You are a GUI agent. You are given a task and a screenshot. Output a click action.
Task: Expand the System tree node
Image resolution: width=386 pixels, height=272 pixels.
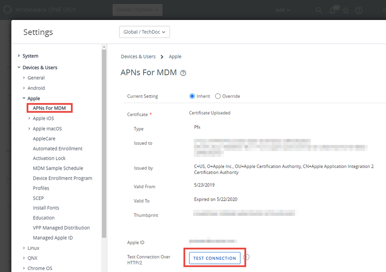pos(19,56)
